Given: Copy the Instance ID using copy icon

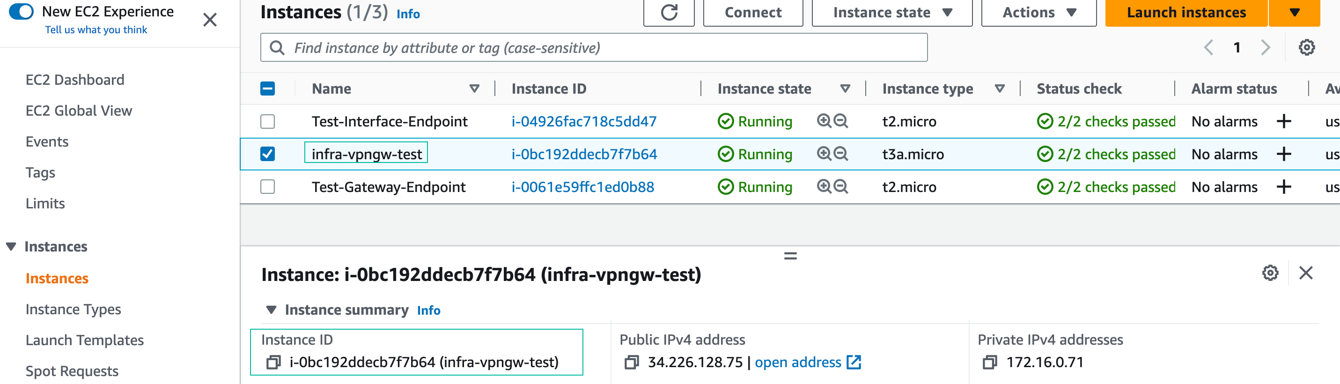Looking at the screenshot, I should 273,362.
